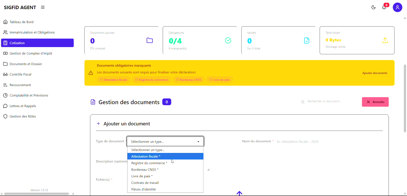Click the green check icon on Obligatoires card
The image size is (407, 196).
click(228, 40)
